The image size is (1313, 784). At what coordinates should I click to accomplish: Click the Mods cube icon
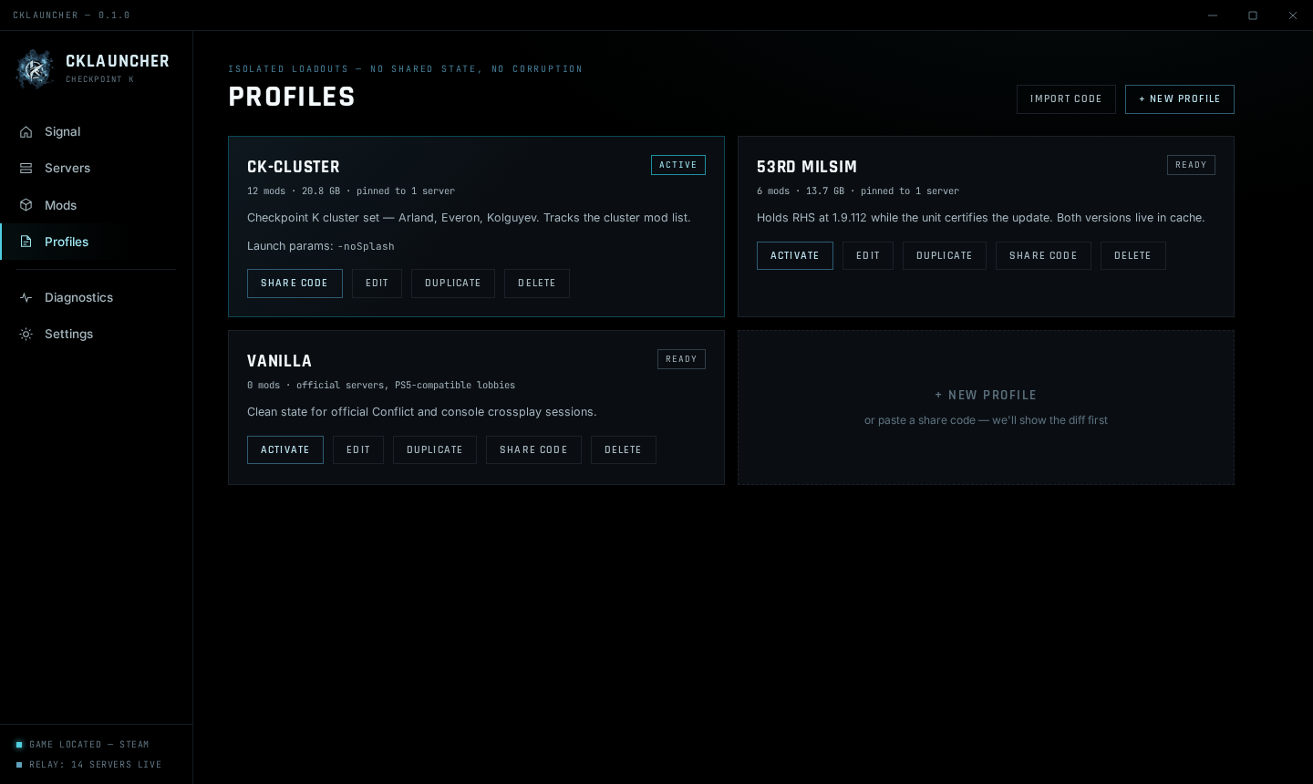pyautogui.click(x=26, y=205)
